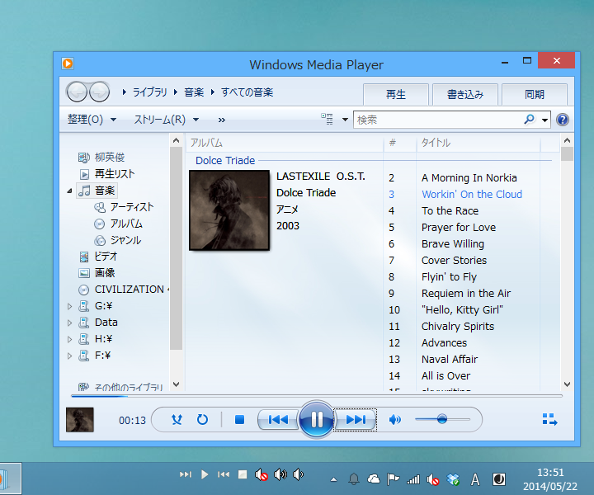This screenshot has height=495, width=594.
Task: Sort by アルバム column header
Action: pos(284,143)
